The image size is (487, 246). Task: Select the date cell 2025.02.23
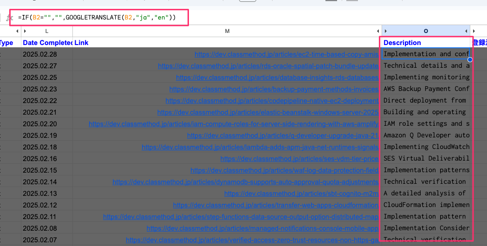[x=47, y=89]
